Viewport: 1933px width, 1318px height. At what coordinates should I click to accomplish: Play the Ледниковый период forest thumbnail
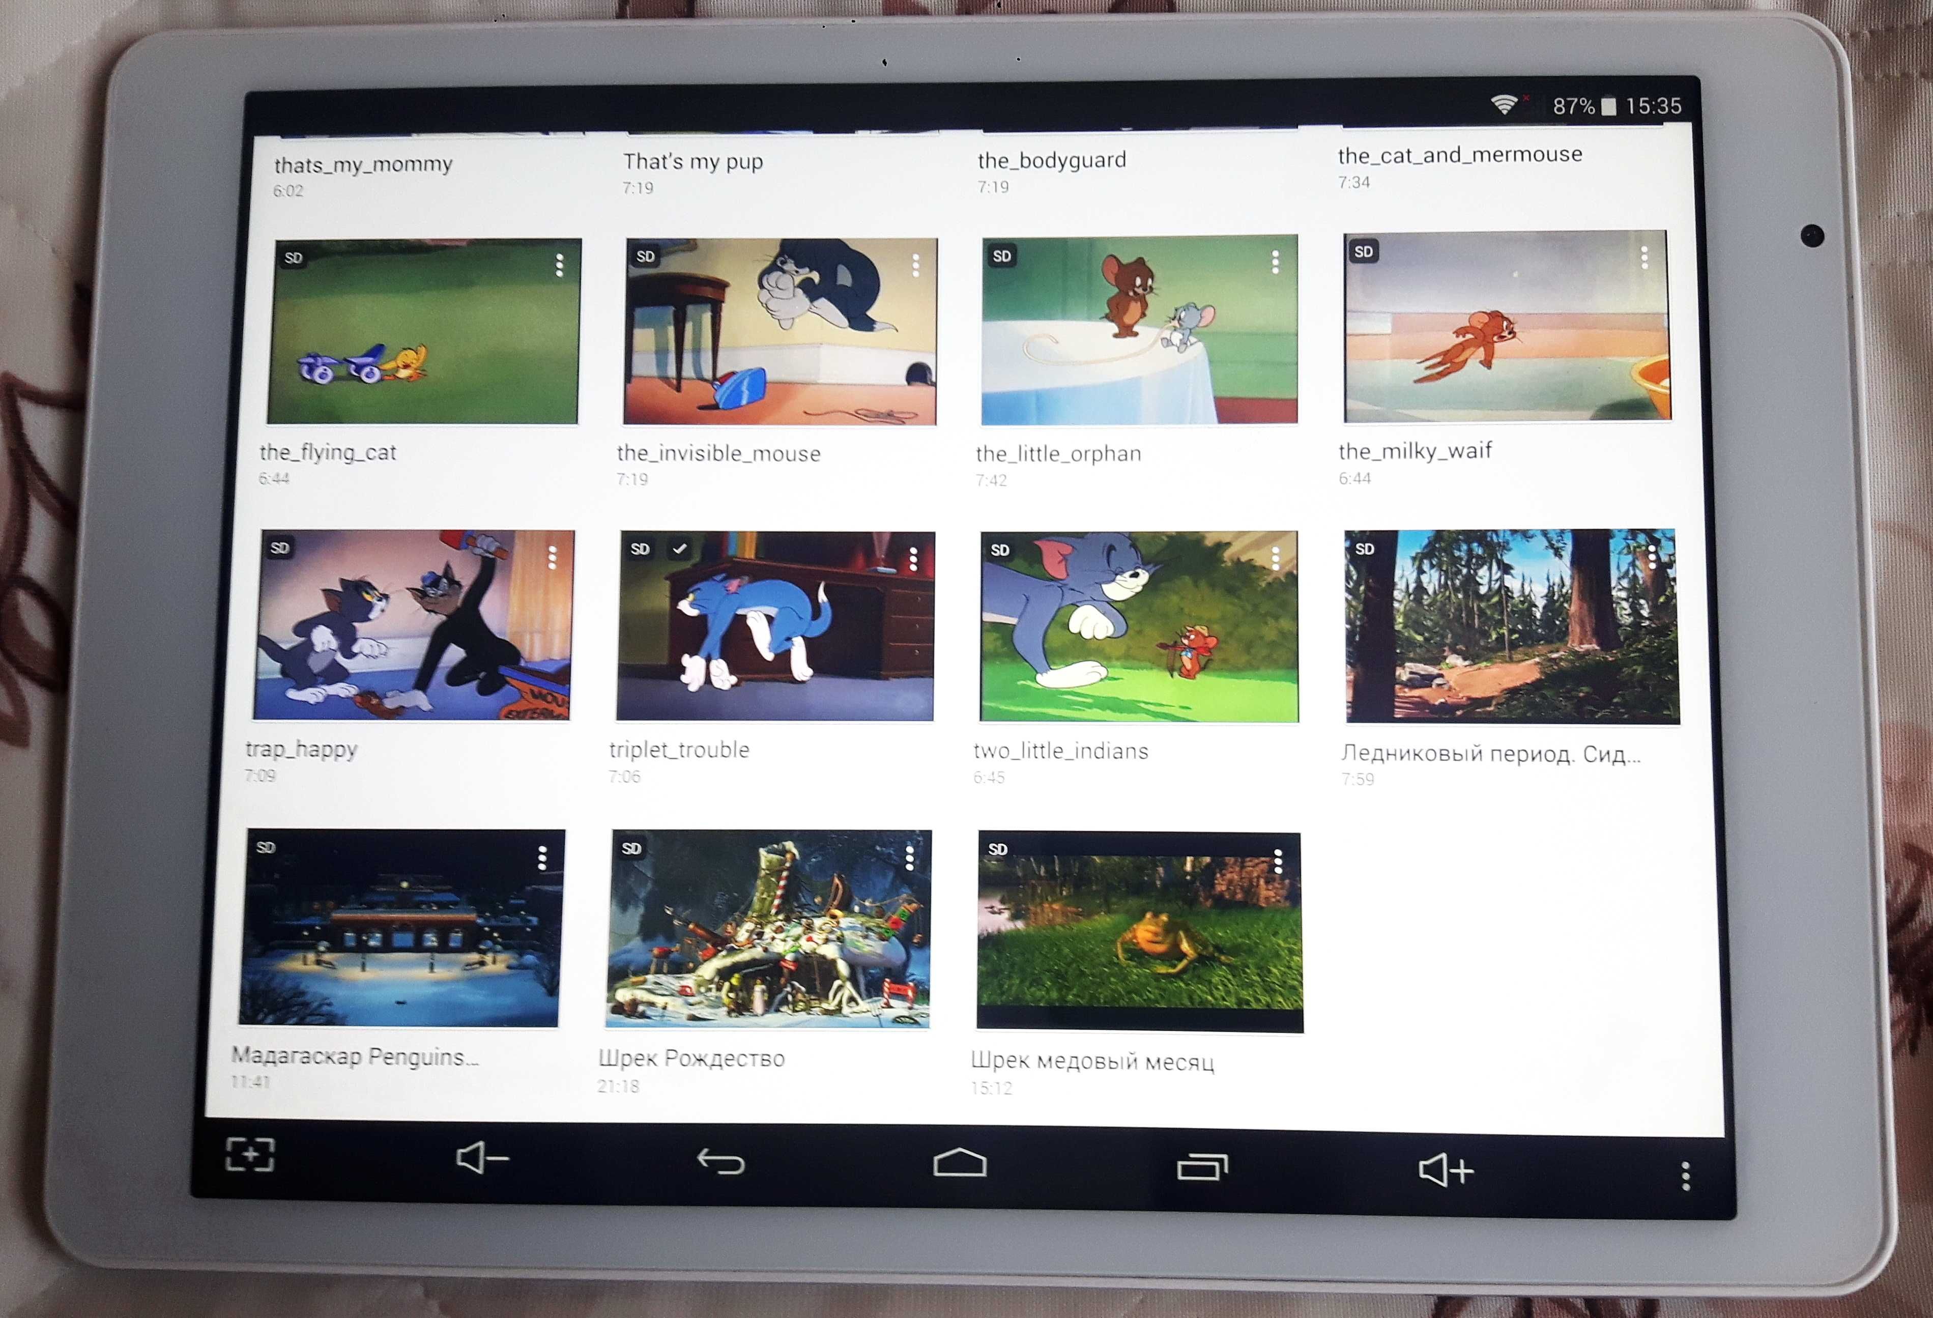1511,626
